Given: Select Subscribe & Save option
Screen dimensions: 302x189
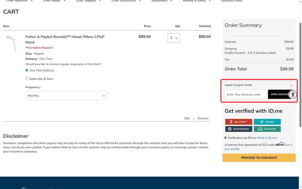Looking at the screenshot, I should (x=27, y=79).
